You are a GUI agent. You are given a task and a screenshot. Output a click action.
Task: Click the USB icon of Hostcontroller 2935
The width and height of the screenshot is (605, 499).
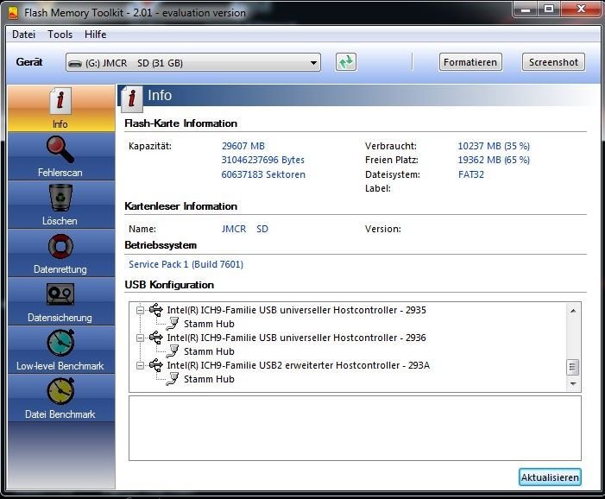tap(156, 310)
